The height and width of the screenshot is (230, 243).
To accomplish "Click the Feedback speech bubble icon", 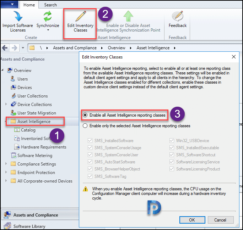I will point(178,16).
